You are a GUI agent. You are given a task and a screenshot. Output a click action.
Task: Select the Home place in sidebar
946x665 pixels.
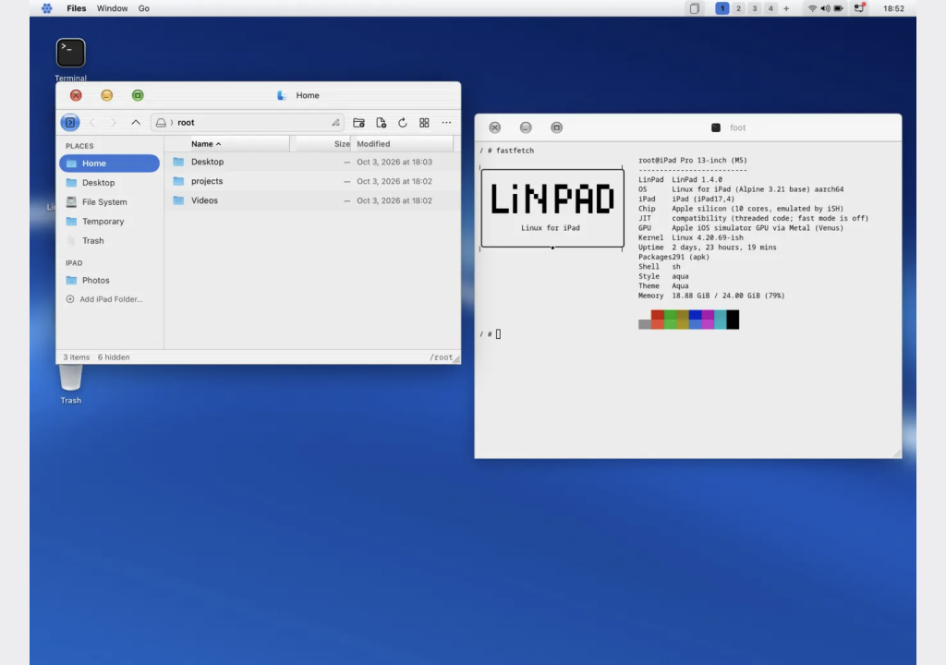(109, 163)
